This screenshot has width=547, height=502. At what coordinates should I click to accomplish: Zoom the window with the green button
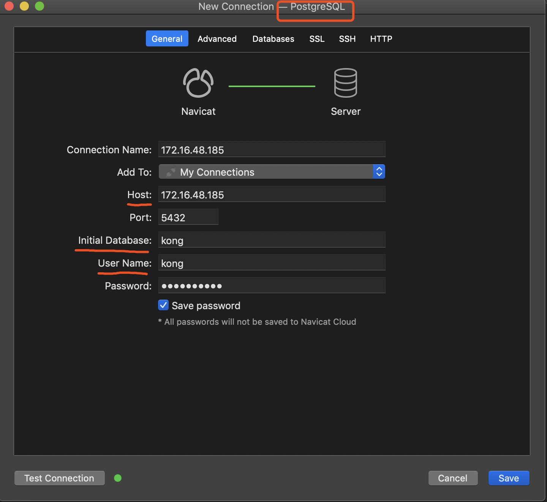[x=40, y=6]
